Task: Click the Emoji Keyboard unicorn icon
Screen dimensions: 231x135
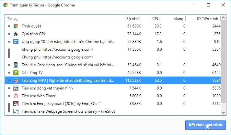Action: tap(16, 104)
